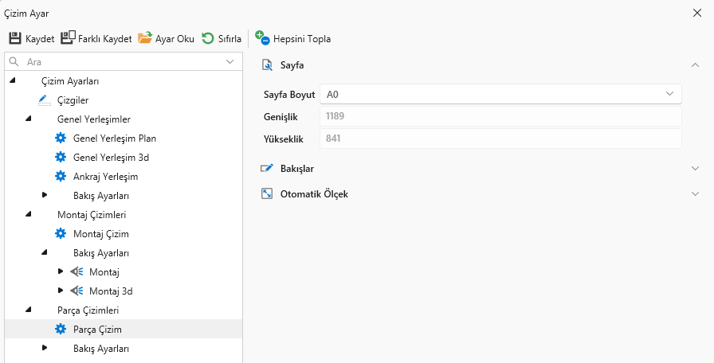Viewport: 714px width, 363px height.
Task: Click the Kaydet save icon
Action: pos(15,38)
